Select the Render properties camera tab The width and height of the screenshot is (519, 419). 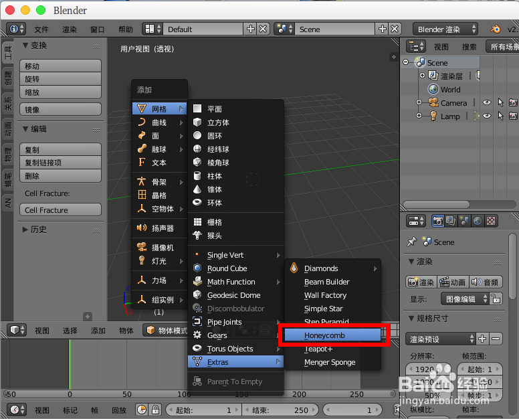point(438,221)
